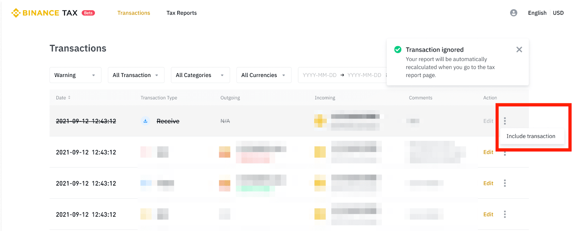Expand the All Categories dropdown

click(x=200, y=75)
